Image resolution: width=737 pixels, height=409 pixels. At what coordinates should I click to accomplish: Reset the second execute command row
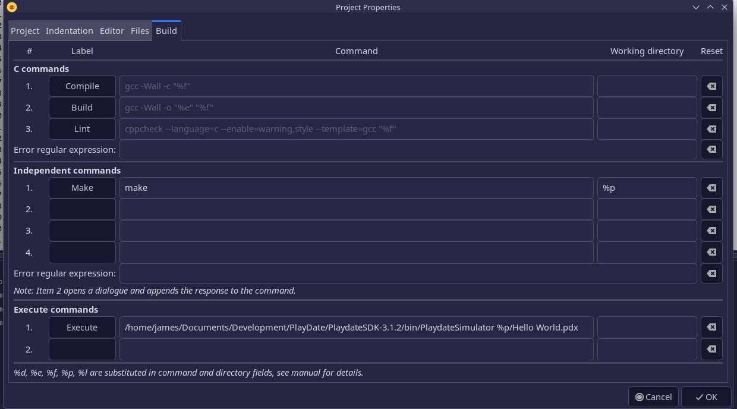(711, 349)
